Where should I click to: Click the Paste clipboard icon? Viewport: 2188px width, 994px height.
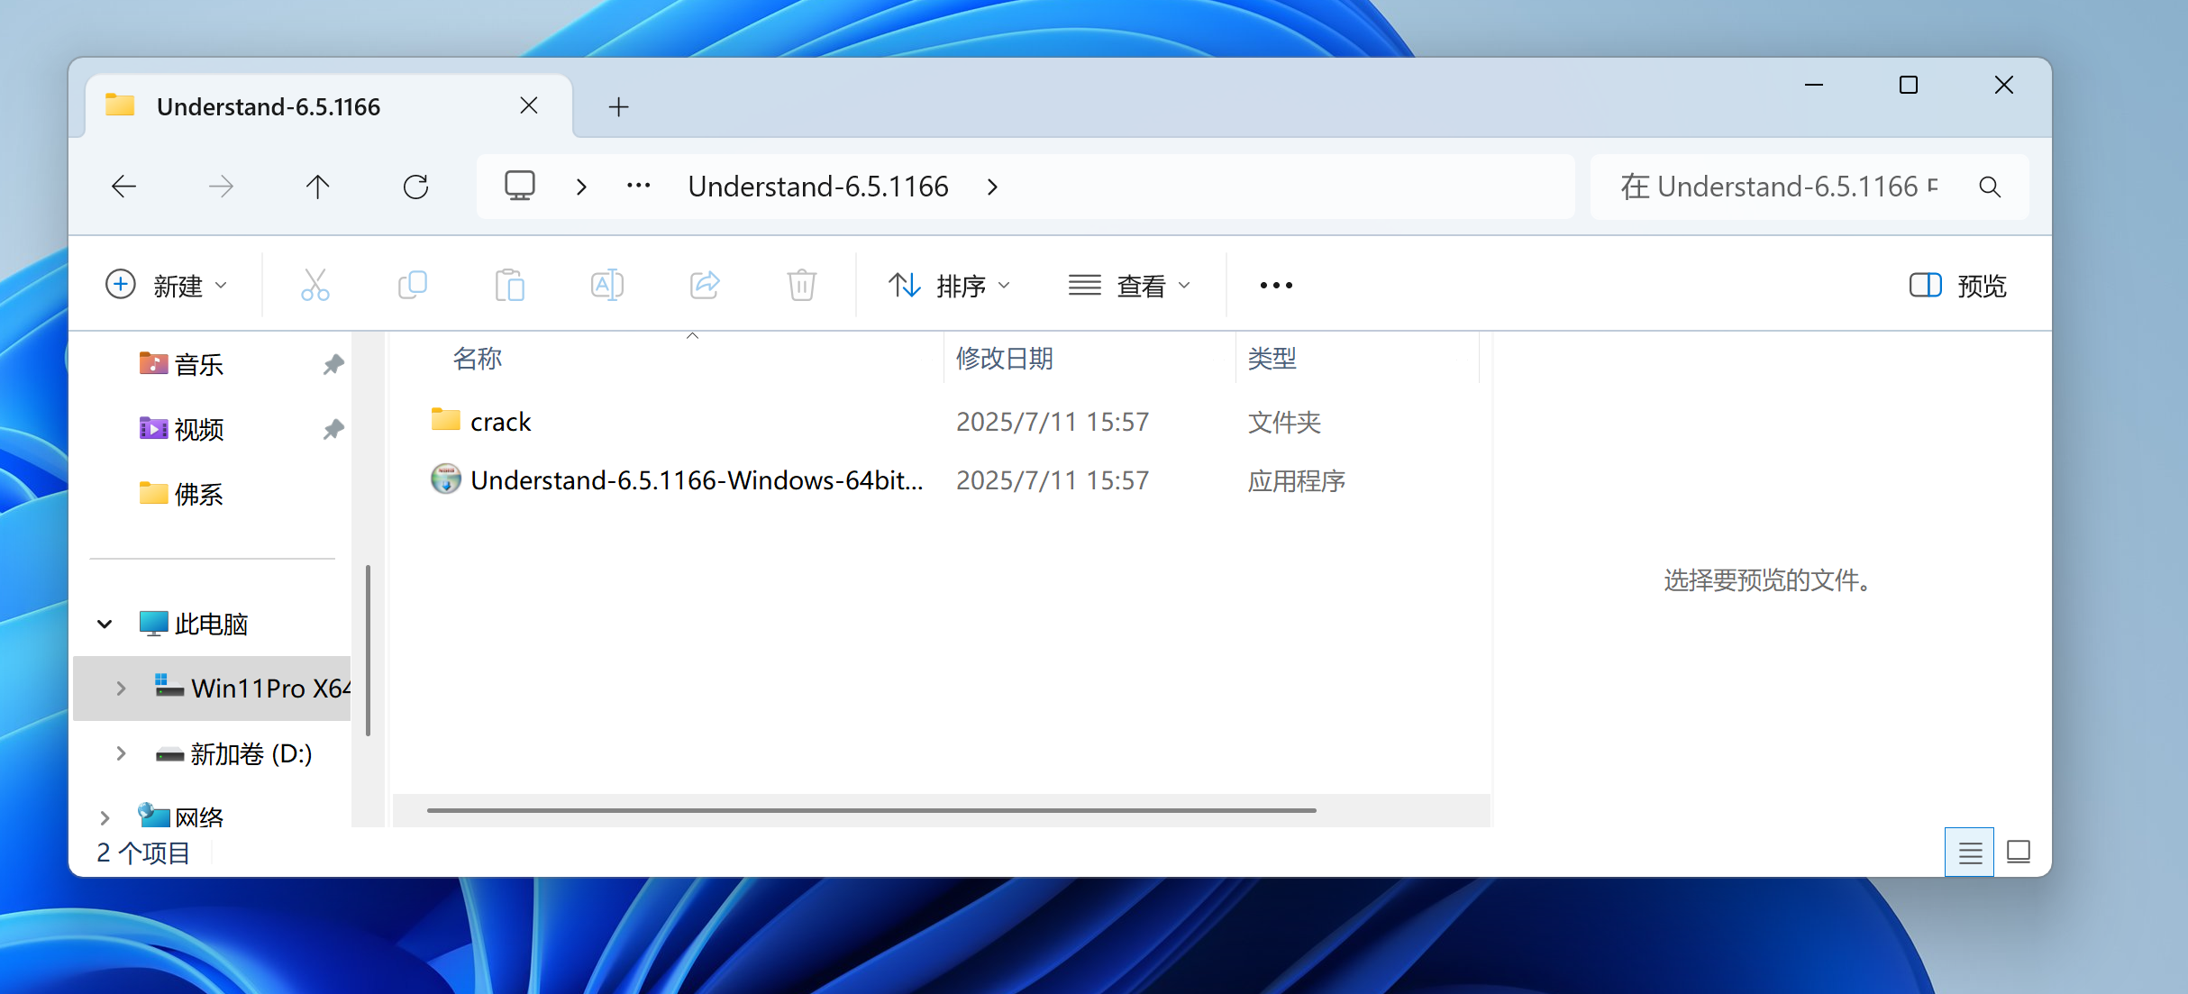point(510,285)
